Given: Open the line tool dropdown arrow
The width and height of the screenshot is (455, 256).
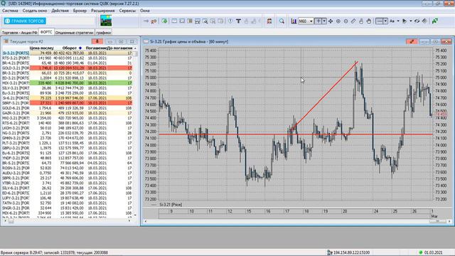Looking at the screenshot, I should pyautogui.click(x=385, y=21).
